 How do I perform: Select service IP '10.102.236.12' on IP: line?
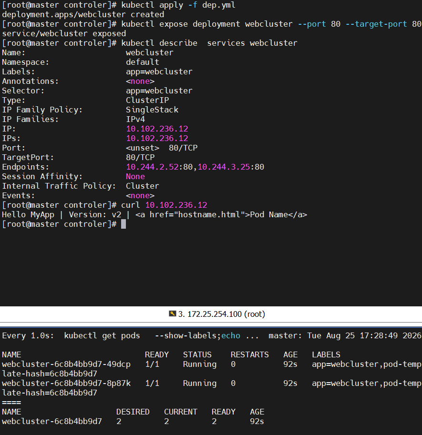point(157,129)
